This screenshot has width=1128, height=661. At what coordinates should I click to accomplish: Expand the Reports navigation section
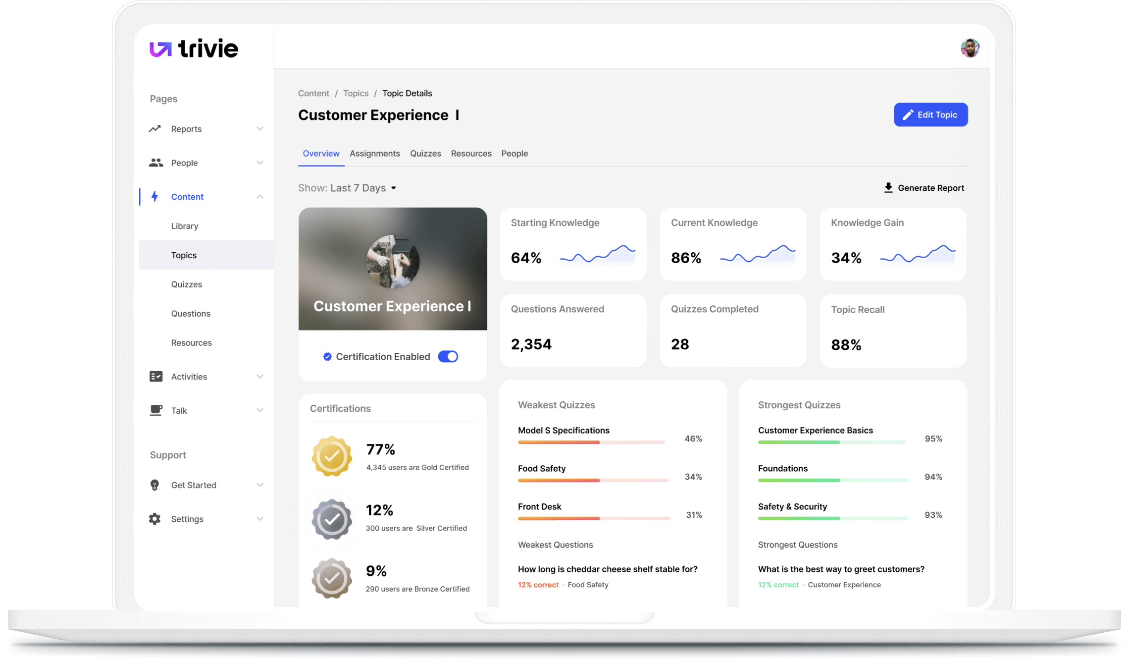[259, 128]
